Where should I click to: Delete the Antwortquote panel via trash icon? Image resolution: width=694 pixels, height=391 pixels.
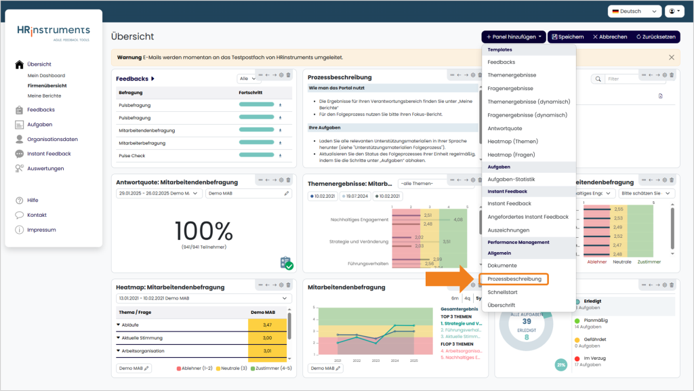(289, 180)
